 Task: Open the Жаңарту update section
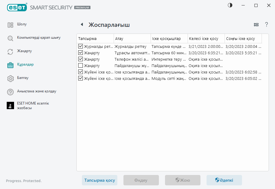pos(10,51)
